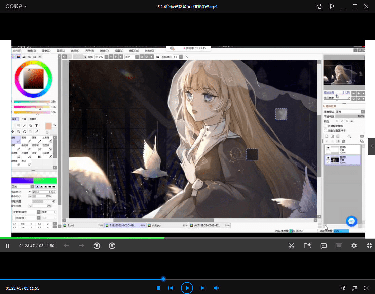Pin the QQ影音 window on top
The width and height of the screenshot is (375, 294).
coord(331,6)
